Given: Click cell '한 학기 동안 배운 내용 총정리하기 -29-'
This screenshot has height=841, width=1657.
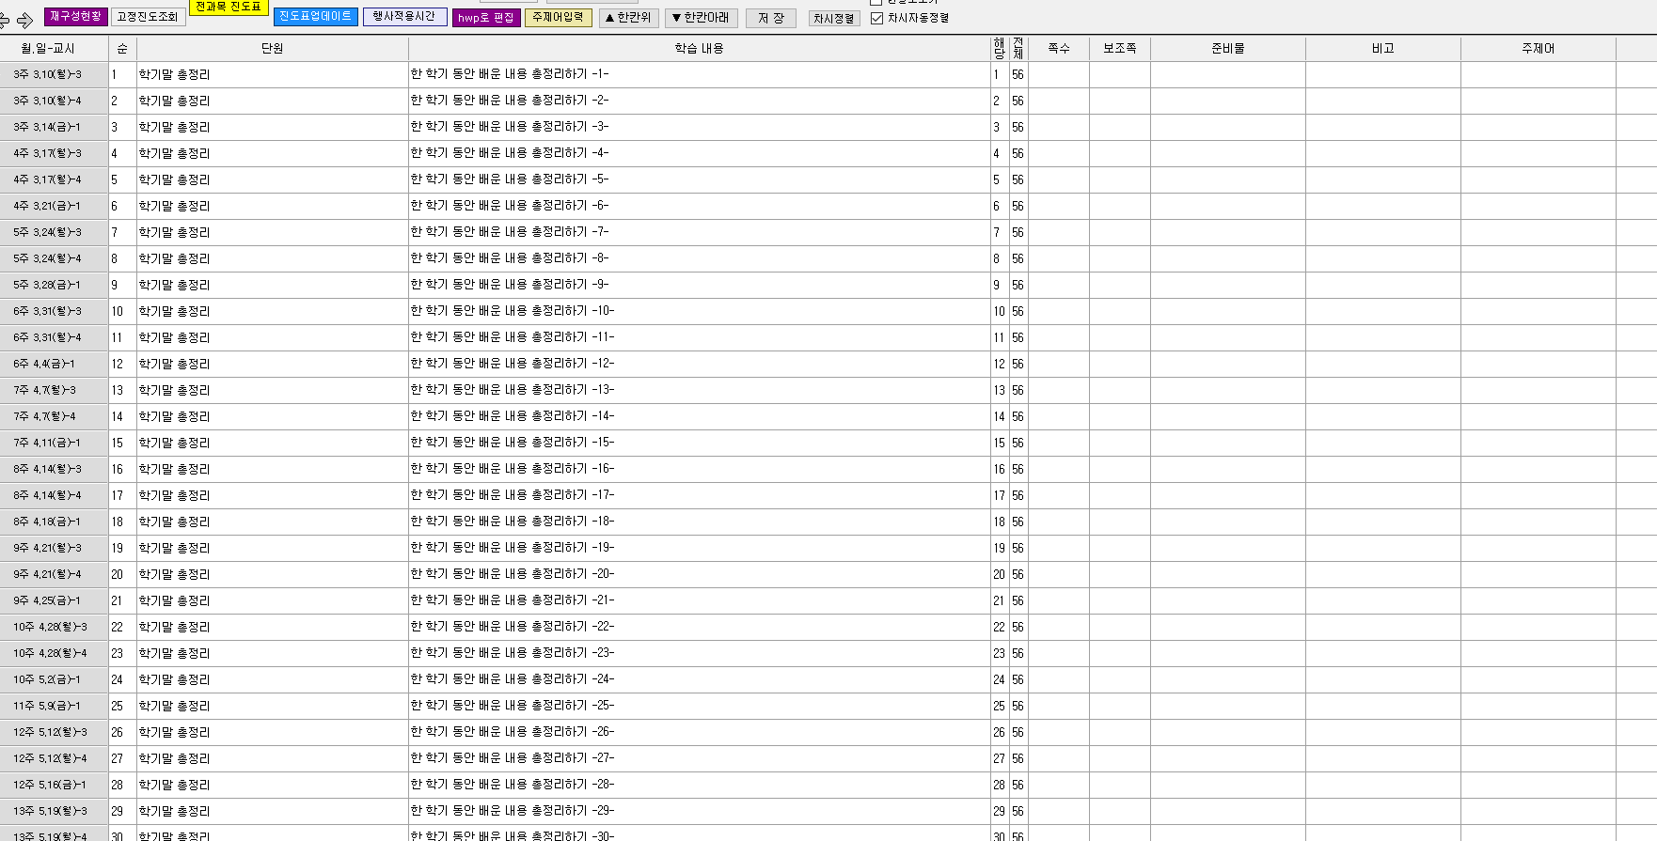Looking at the screenshot, I should click(x=699, y=811).
